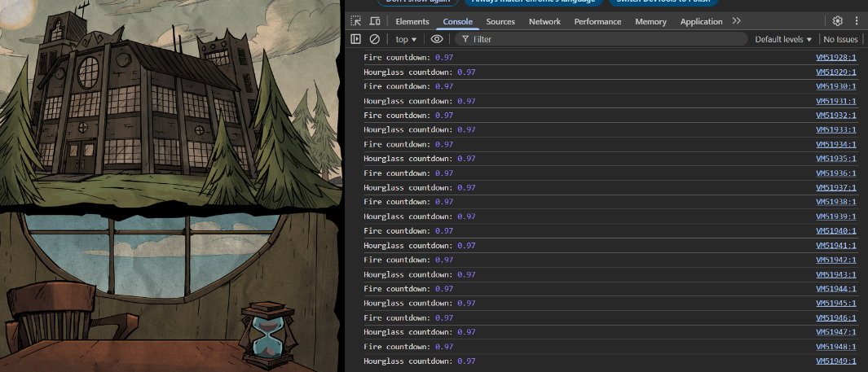The image size is (868, 372).
Task: Toggle the device toolbar icon
Action: click(375, 21)
